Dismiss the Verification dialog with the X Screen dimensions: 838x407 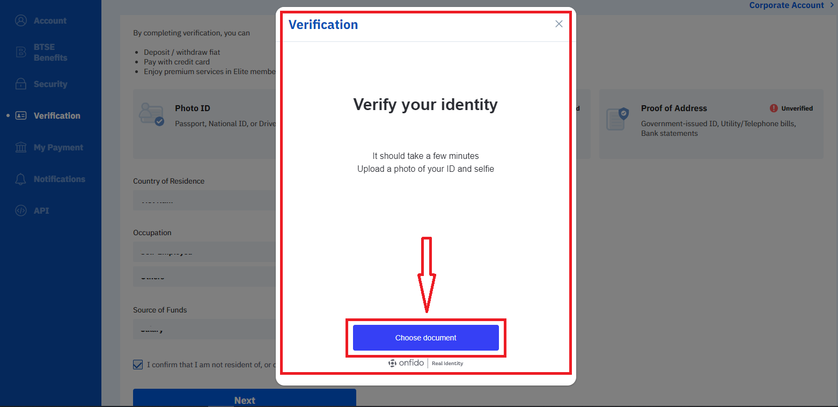pos(558,24)
